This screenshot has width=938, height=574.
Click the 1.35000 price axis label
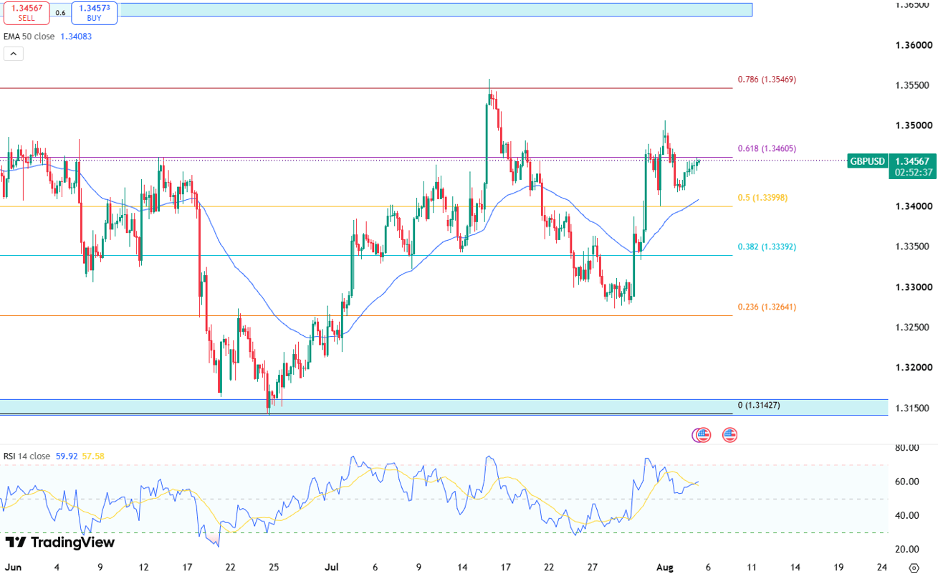click(x=913, y=125)
